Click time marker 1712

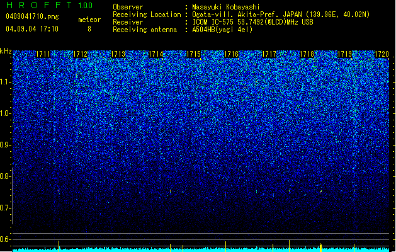click(x=80, y=54)
